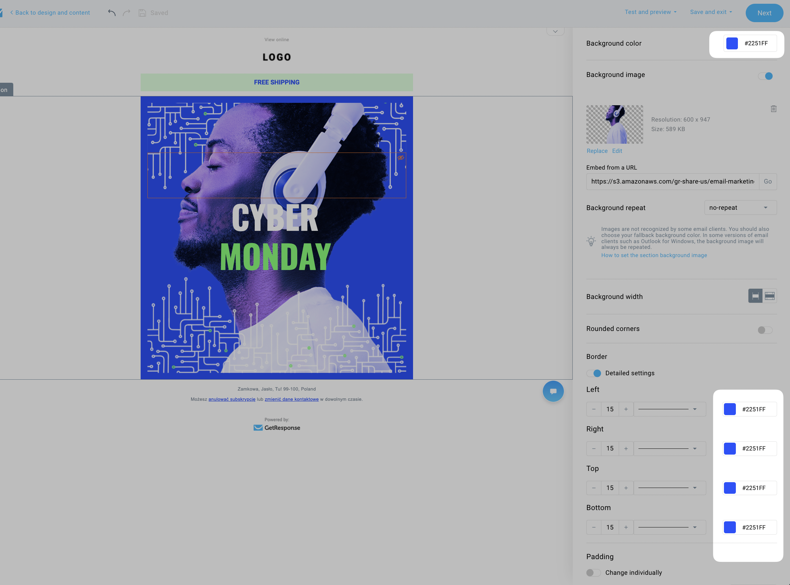Disable the Background image toggle

765,76
